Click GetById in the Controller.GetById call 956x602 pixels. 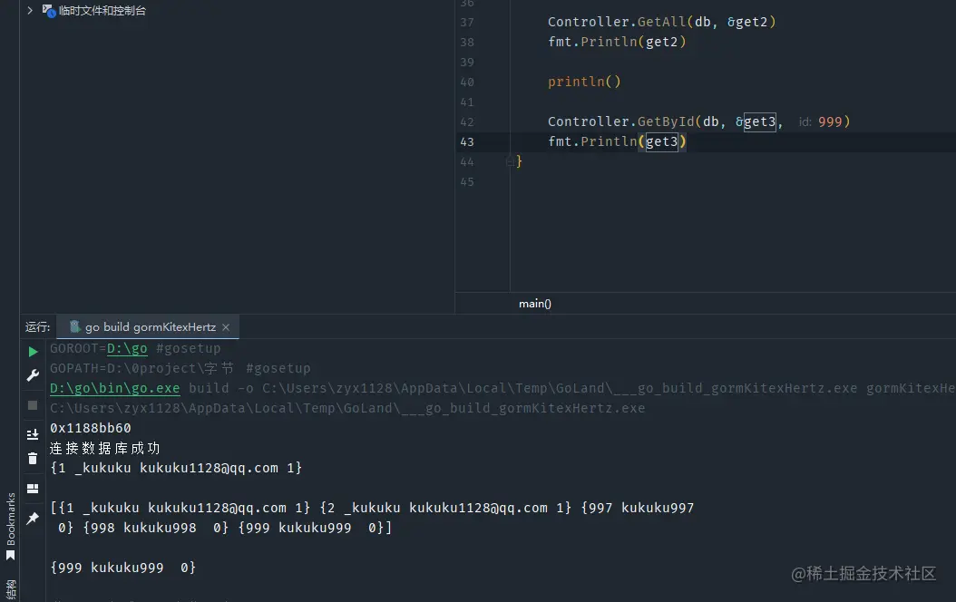[666, 121]
